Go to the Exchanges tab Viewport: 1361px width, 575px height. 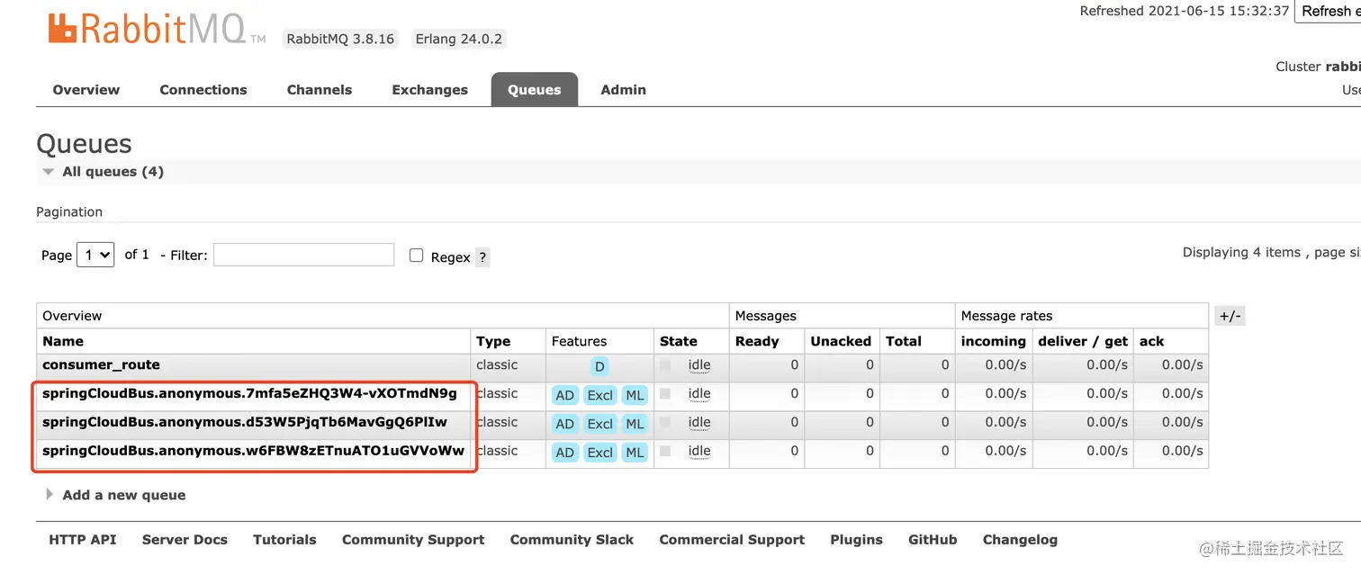pyautogui.click(x=430, y=90)
